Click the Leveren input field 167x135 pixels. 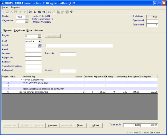pos(33,54)
